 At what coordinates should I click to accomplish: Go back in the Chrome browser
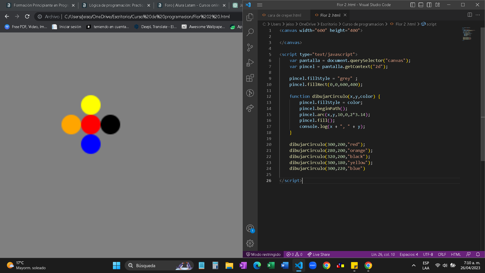pos(7,16)
